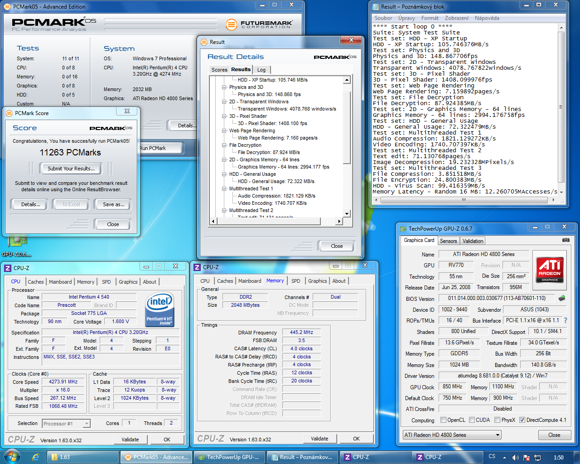Click Details in PCMark Score window
Image resolution: width=580 pixels, height=464 pixels.
point(31,204)
